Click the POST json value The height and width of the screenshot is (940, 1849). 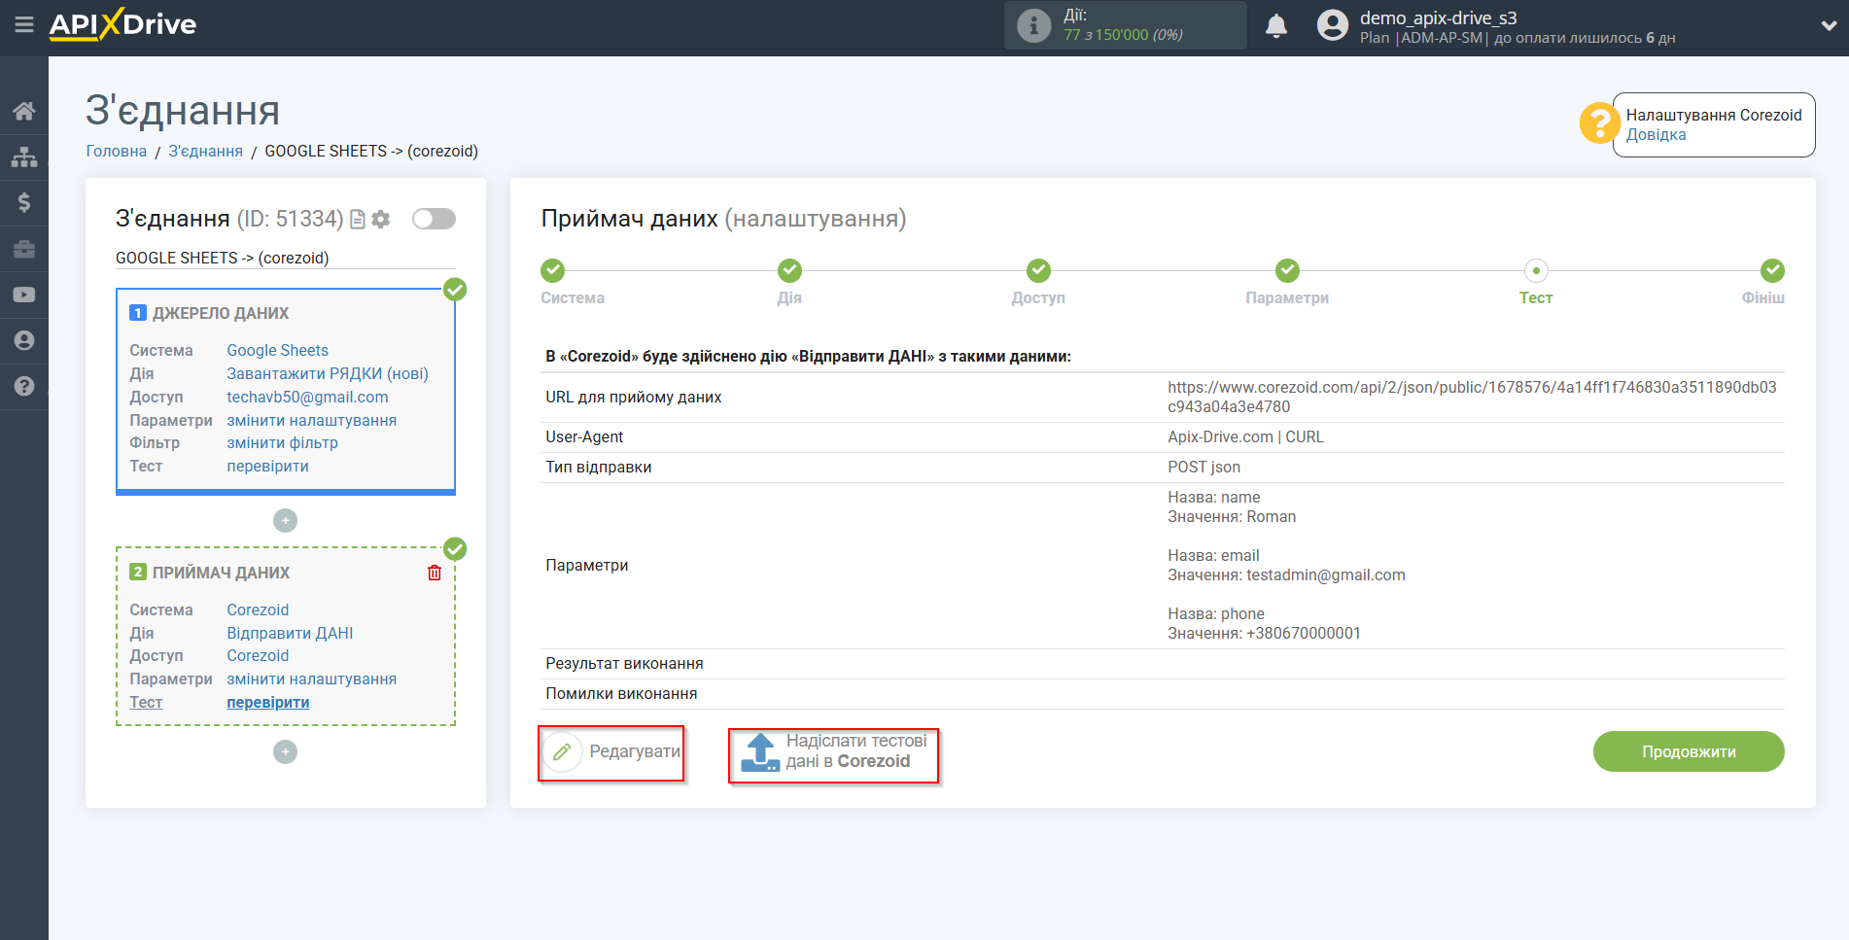[1204, 467]
